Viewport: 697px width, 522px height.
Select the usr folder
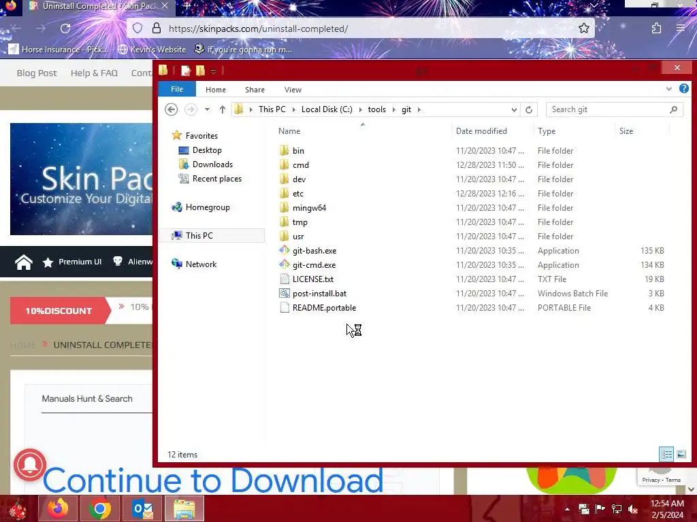click(x=298, y=236)
